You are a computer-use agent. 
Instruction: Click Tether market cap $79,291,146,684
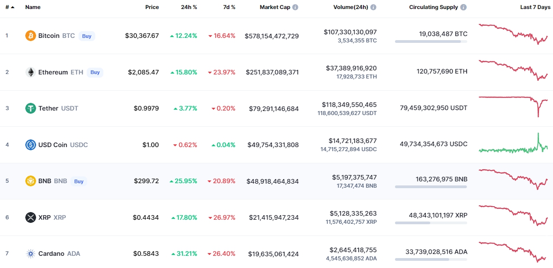point(274,108)
